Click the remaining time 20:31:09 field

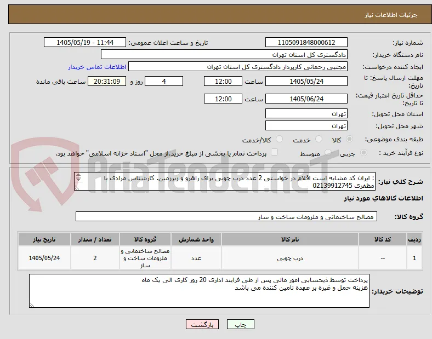coord(107,82)
